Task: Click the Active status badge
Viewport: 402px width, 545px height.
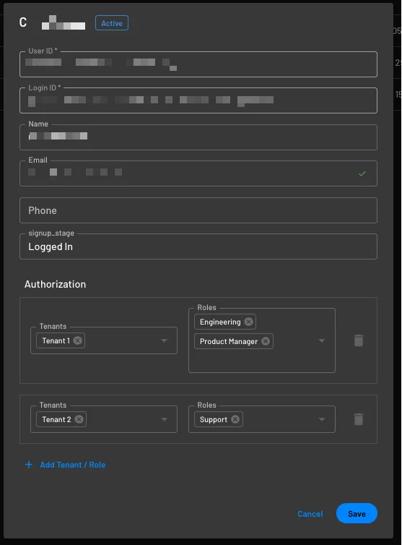Action: coord(112,23)
